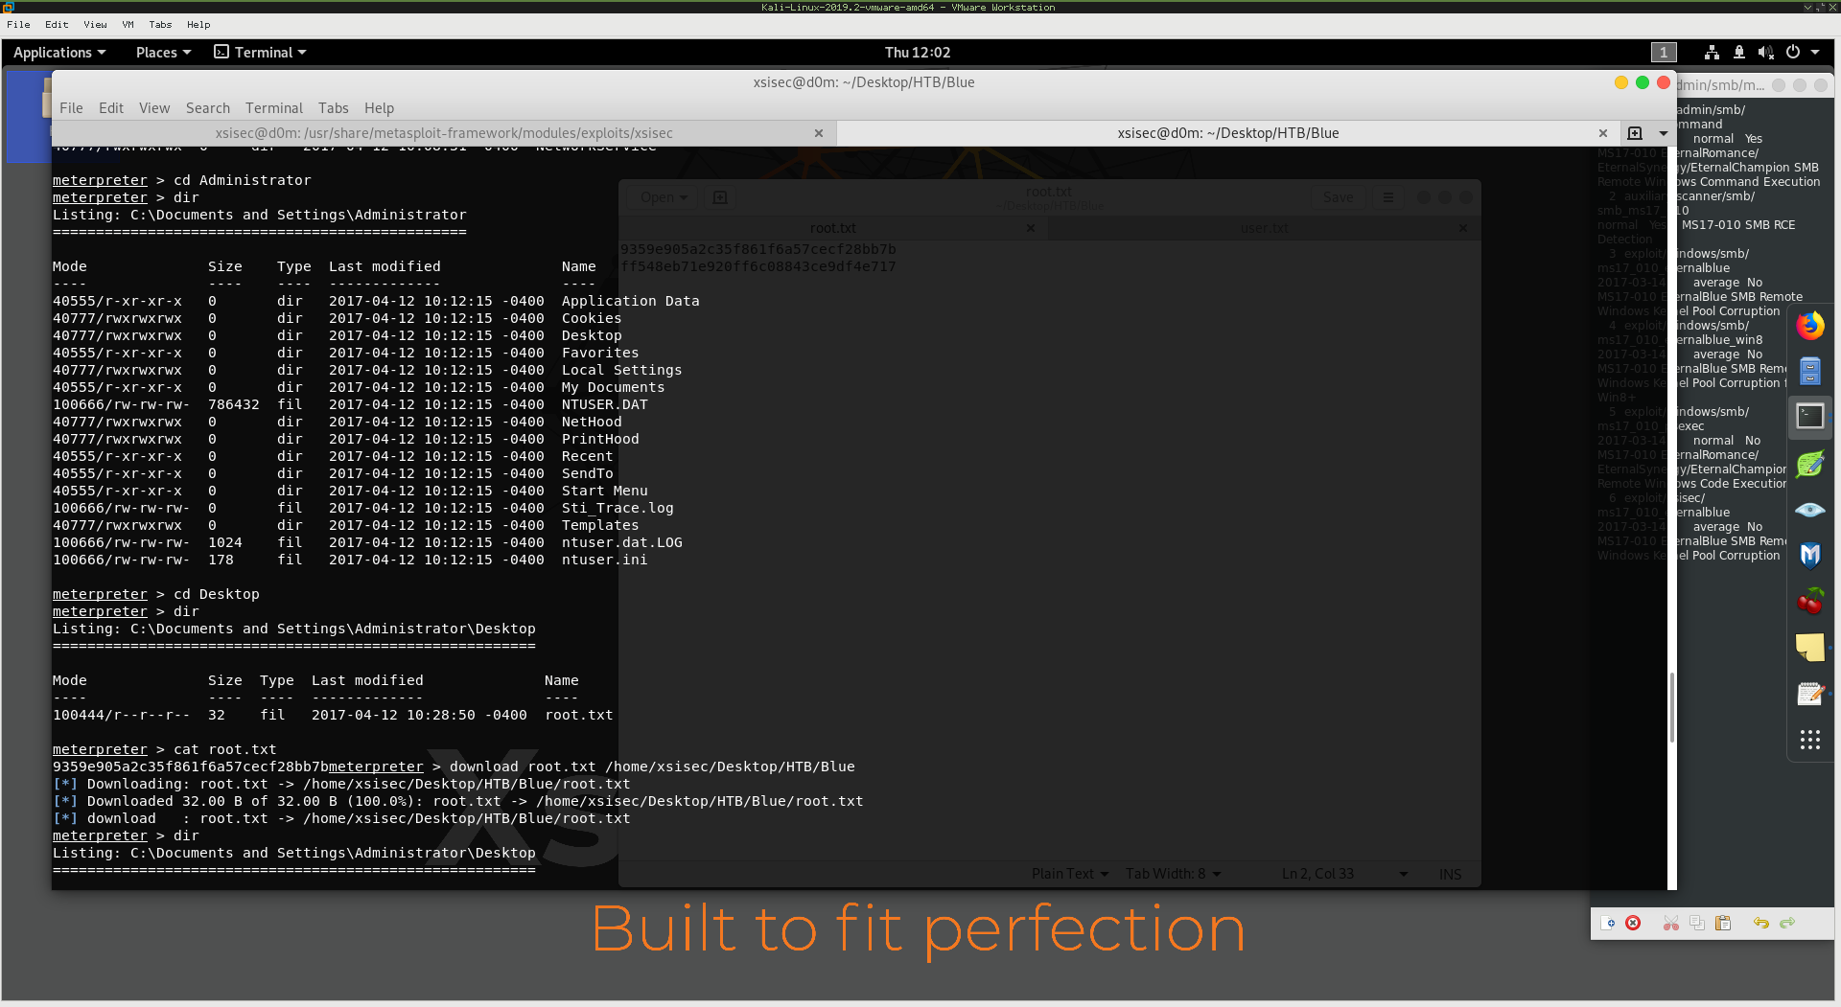Click the Application Data directory entry

click(x=631, y=301)
